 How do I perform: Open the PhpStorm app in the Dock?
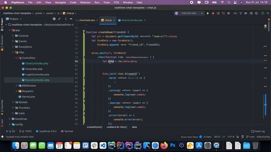(x=129, y=145)
